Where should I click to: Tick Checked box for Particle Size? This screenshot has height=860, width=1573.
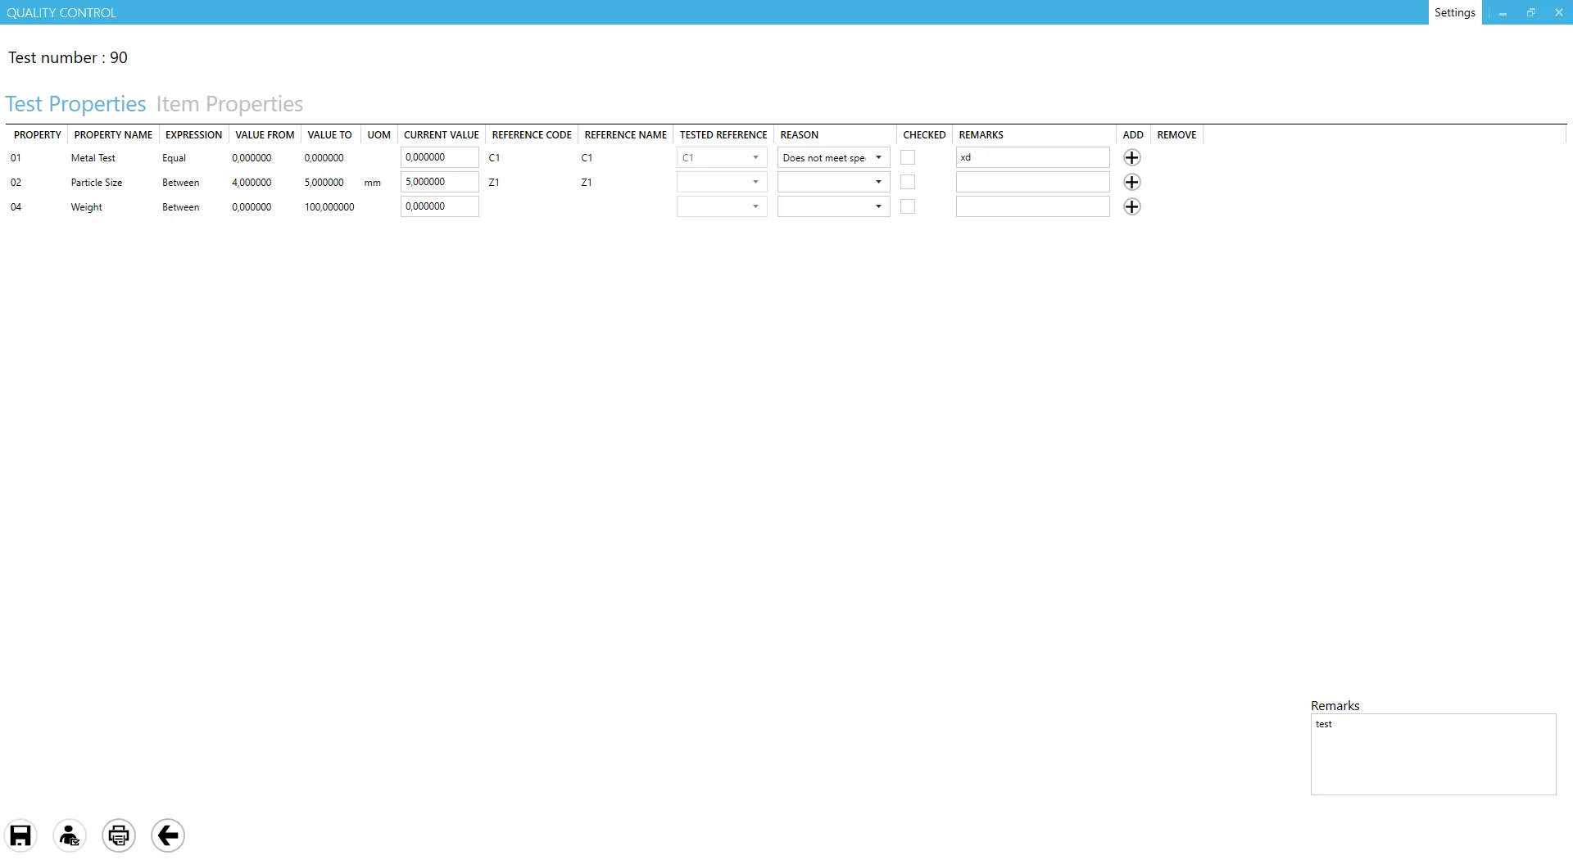pos(908,182)
